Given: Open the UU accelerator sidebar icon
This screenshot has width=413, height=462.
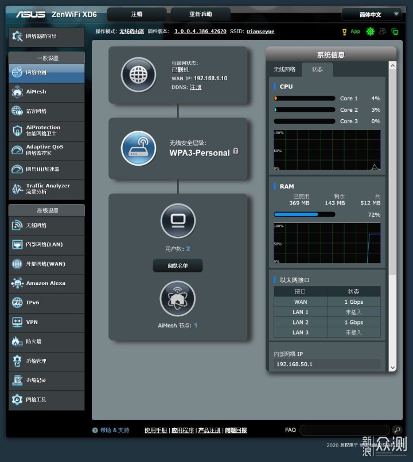Looking at the screenshot, I should (17, 169).
